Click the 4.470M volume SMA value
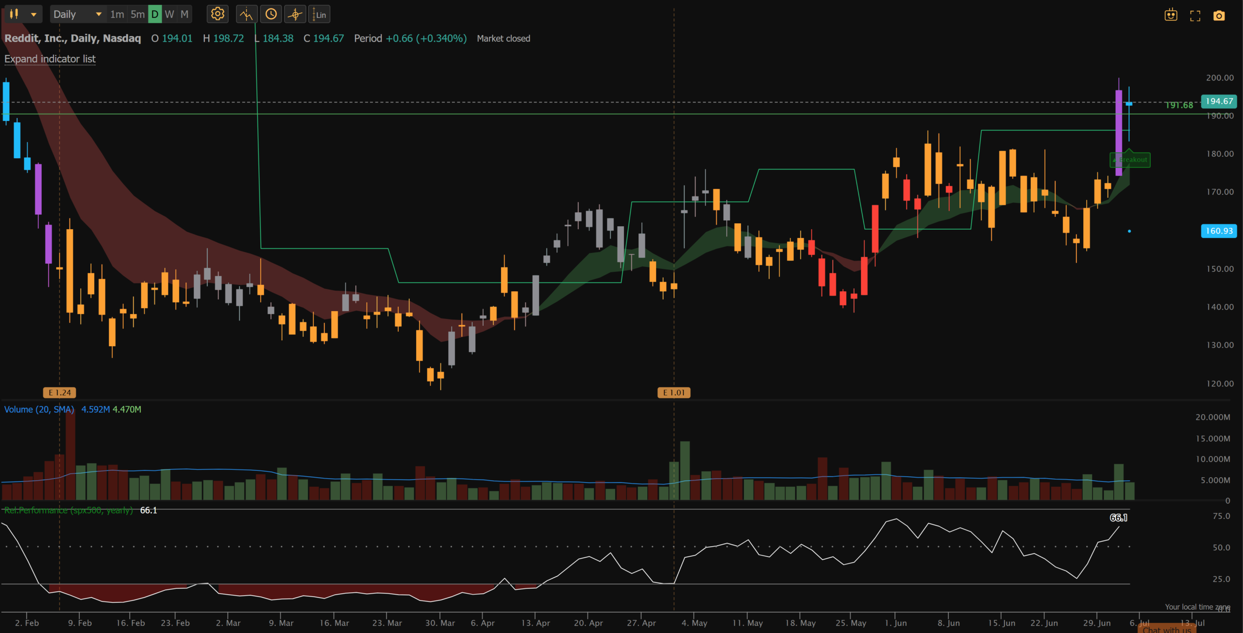Image resolution: width=1243 pixels, height=633 pixels. 127,409
